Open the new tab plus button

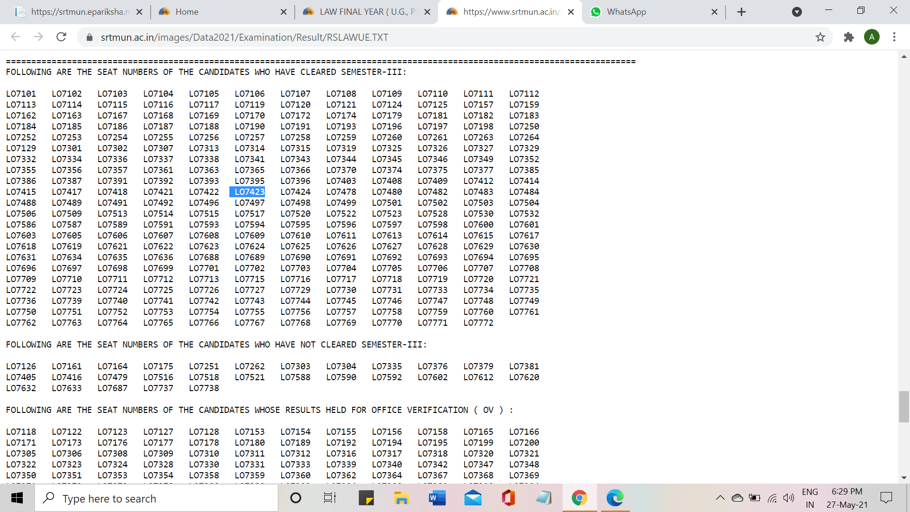(742, 12)
